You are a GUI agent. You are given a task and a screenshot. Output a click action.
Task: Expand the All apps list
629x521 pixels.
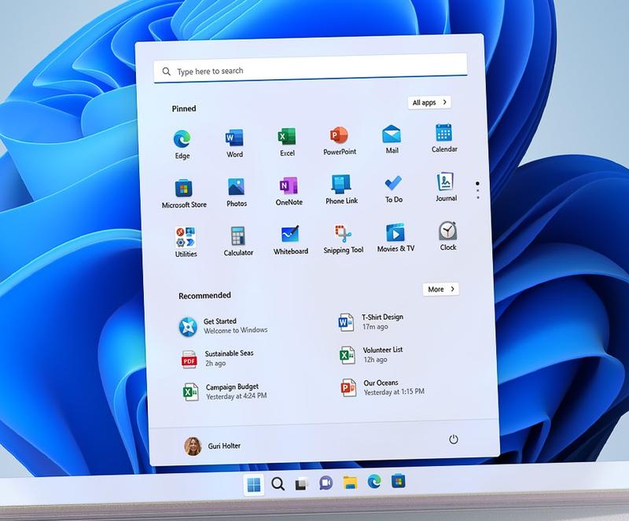pos(429,102)
